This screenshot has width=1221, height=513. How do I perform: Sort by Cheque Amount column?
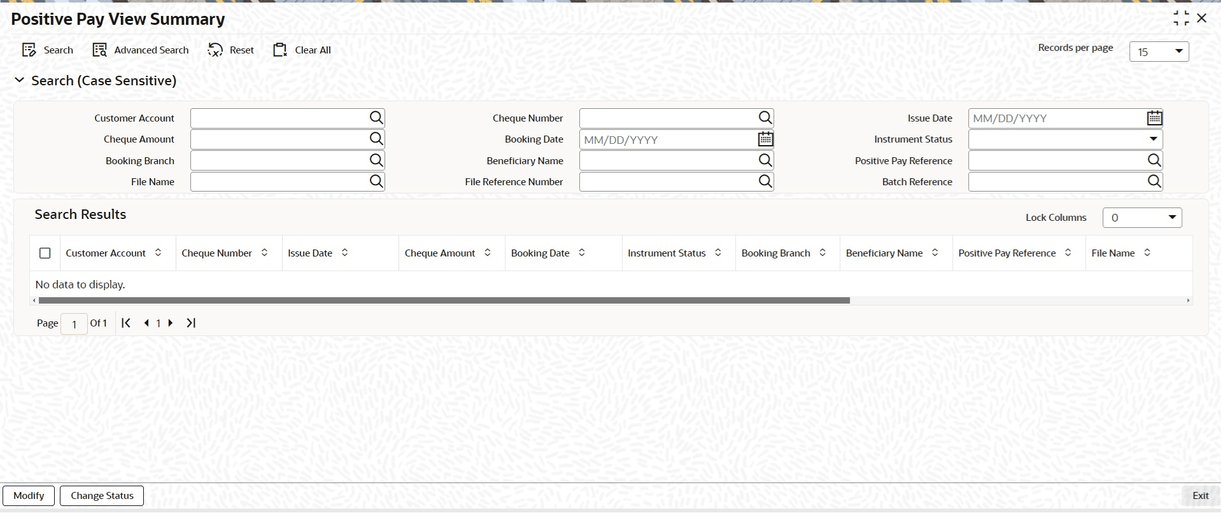(x=488, y=253)
